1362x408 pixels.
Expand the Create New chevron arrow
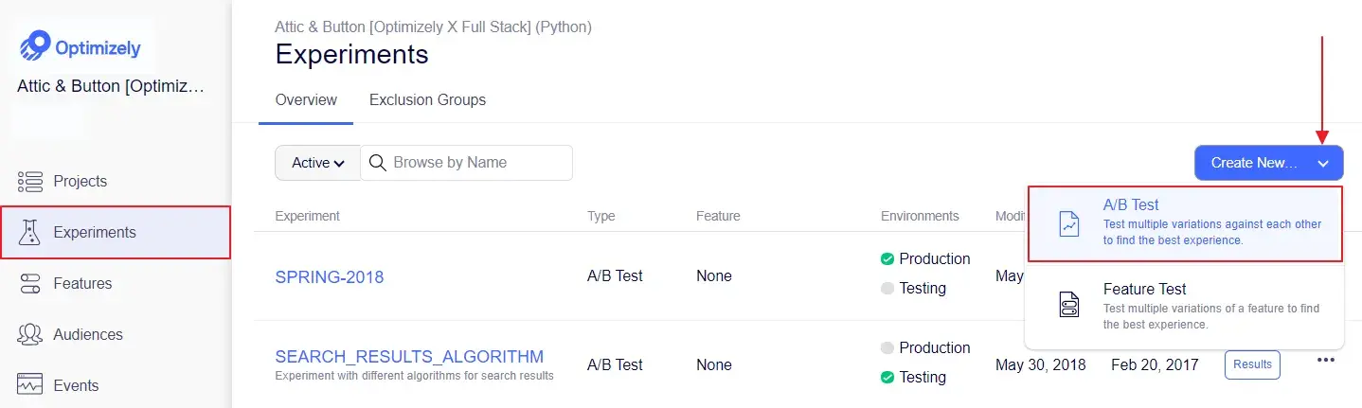[x=1323, y=163]
